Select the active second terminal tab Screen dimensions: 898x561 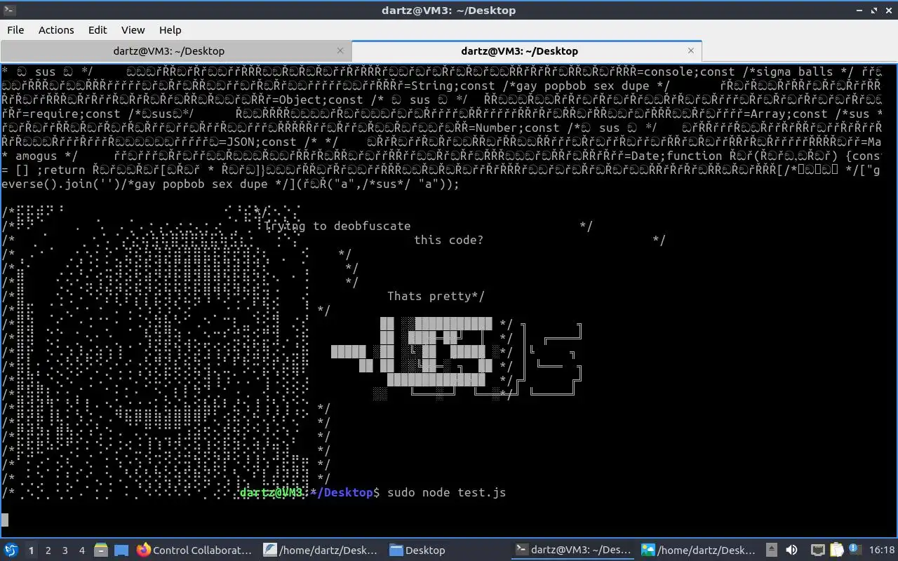(x=526, y=51)
